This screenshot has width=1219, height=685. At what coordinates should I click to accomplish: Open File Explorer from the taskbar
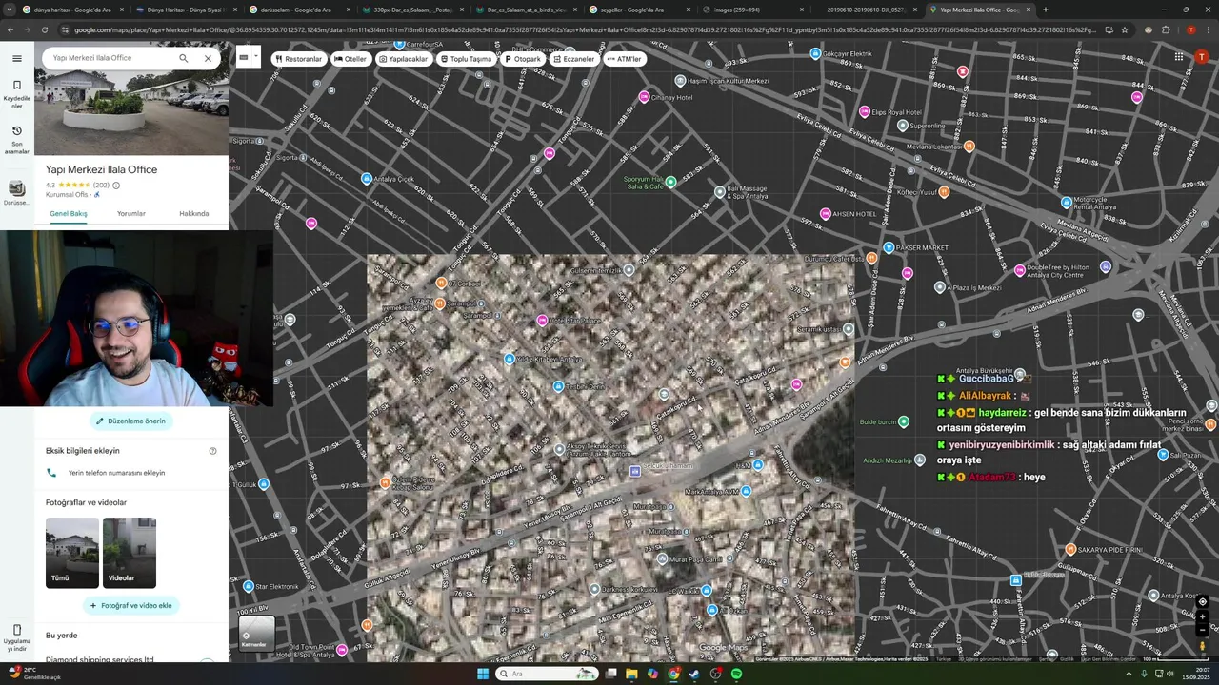coord(631,674)
